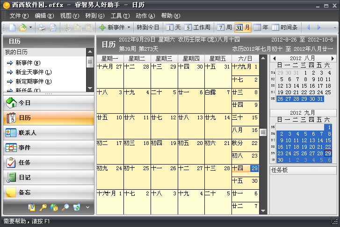Screen dimensions: 340x227
Task: Switch to 周 (week) calendar view
Action: coord(224,28)
